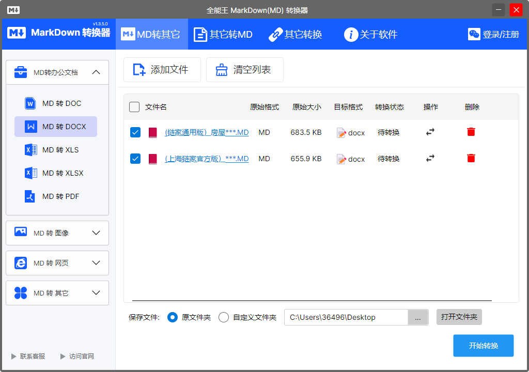Click the clear list broom icon
The width and height of the screenshot is (529, 372).
point(222,70)
